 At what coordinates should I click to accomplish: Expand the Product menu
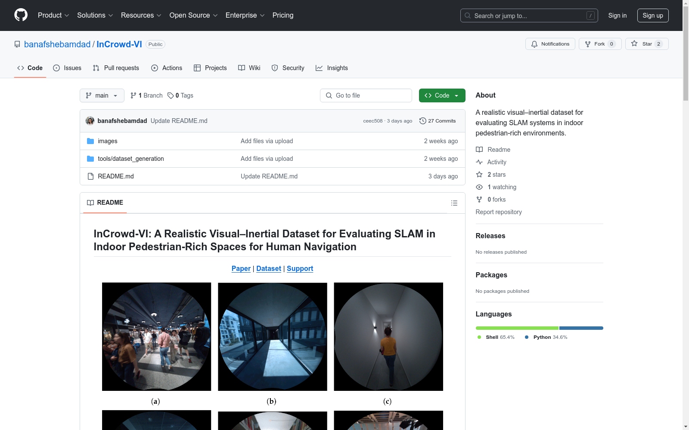point(53,15)
